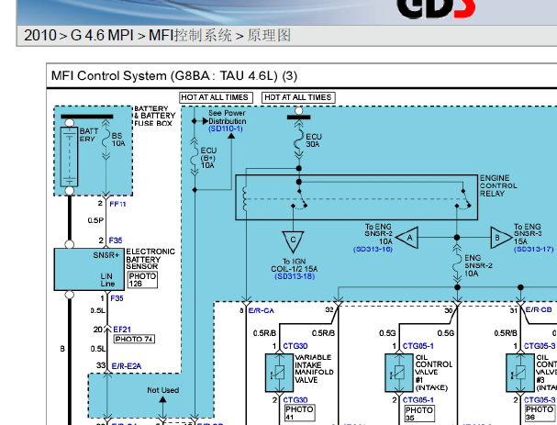Click the To IGN COIL-1/2 15A text
Image resolution: width=557 pixels, height=425 pixels.
pyautogui.click(x=295, y=265)
